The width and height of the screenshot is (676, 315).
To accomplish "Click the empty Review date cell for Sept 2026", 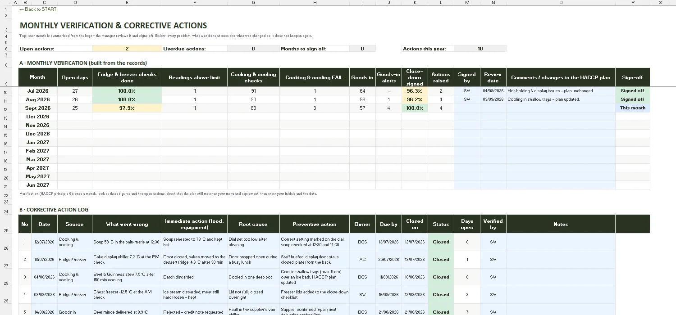I will click(x=493, y=108).
